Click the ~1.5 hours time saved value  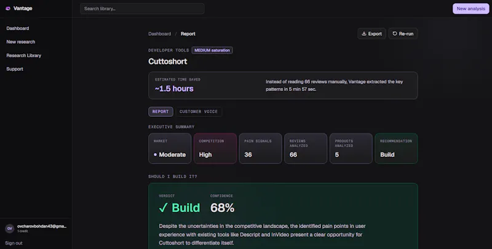(x=174, y=89)
